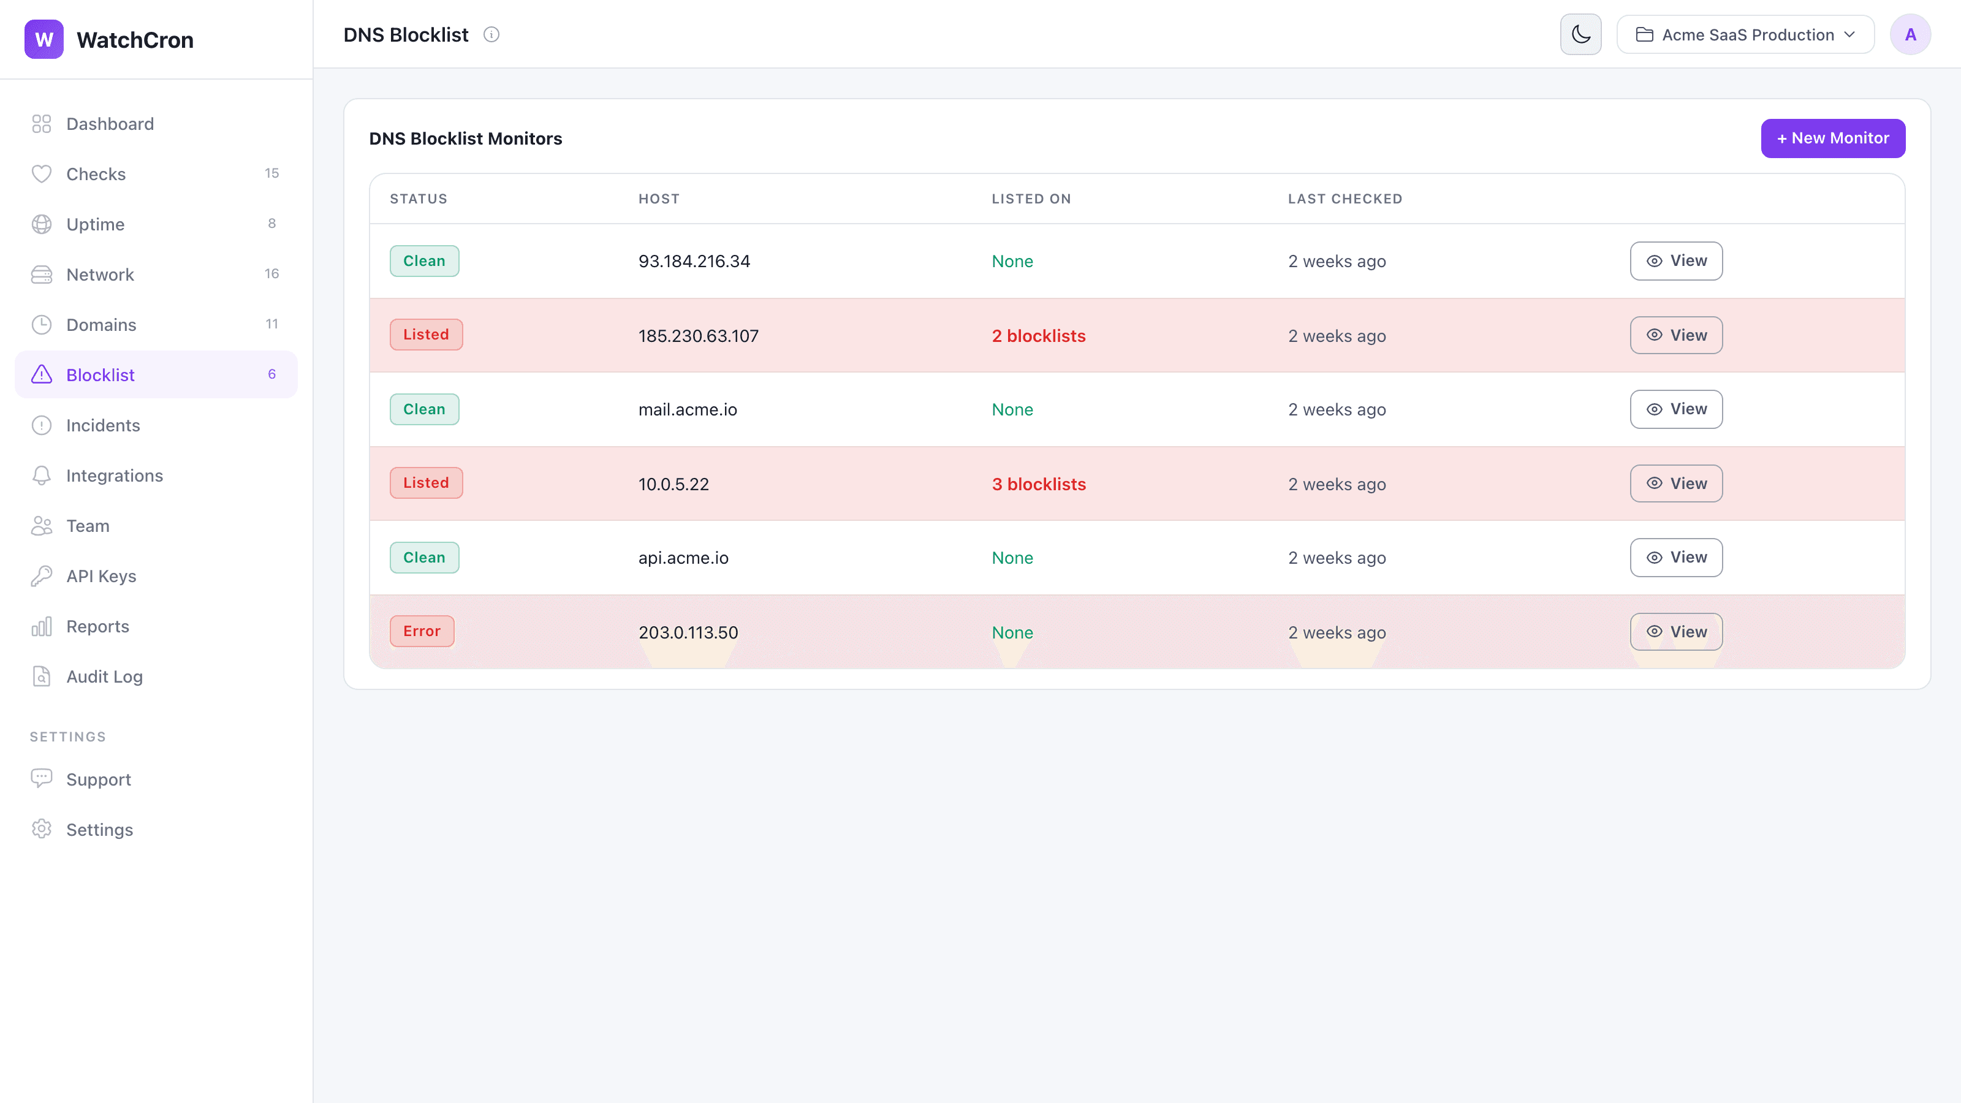Click the LISTED ON column header
Screen dimensions: 1961x1103
click(1031, 199)
